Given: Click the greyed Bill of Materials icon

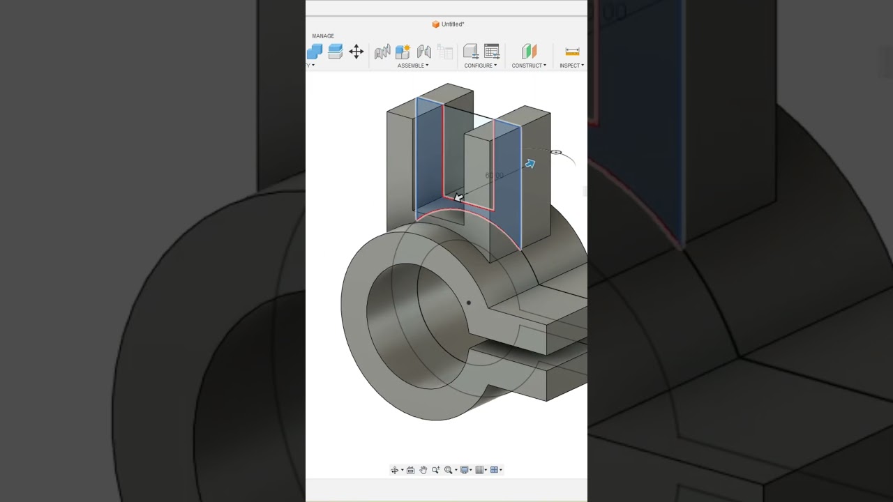Looking at the screenshot, I should [445, 52].
